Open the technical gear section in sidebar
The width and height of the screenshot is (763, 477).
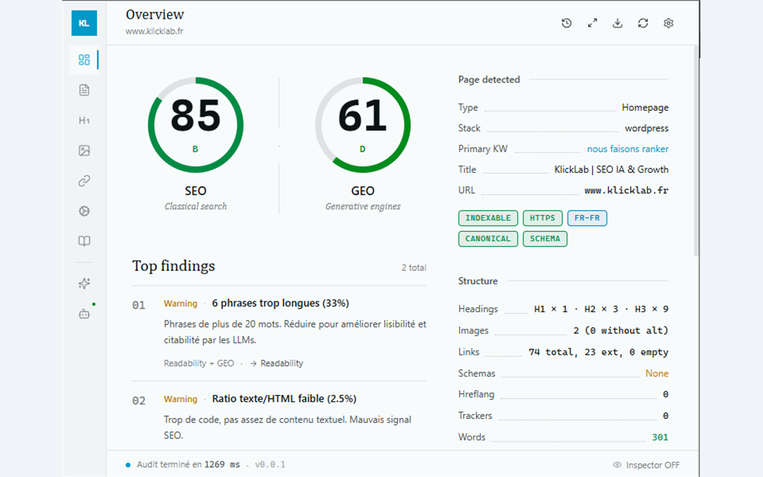[x=84, y=211]
